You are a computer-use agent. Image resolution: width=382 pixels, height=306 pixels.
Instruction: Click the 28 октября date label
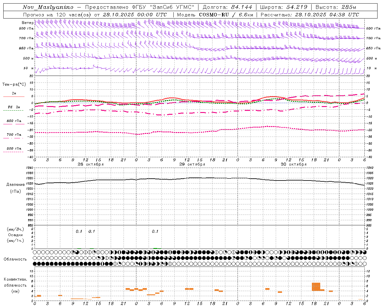[x=91, y=164]
